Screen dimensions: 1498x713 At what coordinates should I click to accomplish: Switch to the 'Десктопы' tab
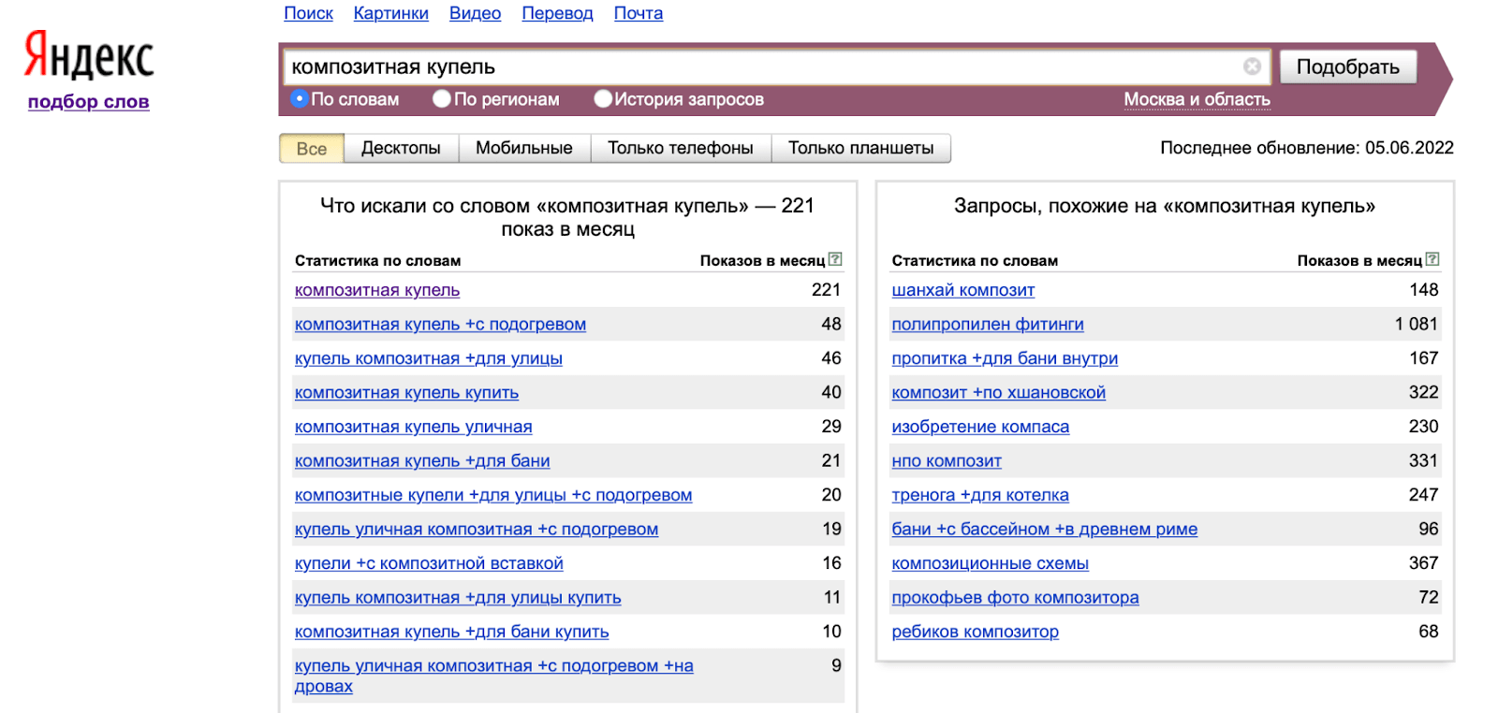coord(401,148)
